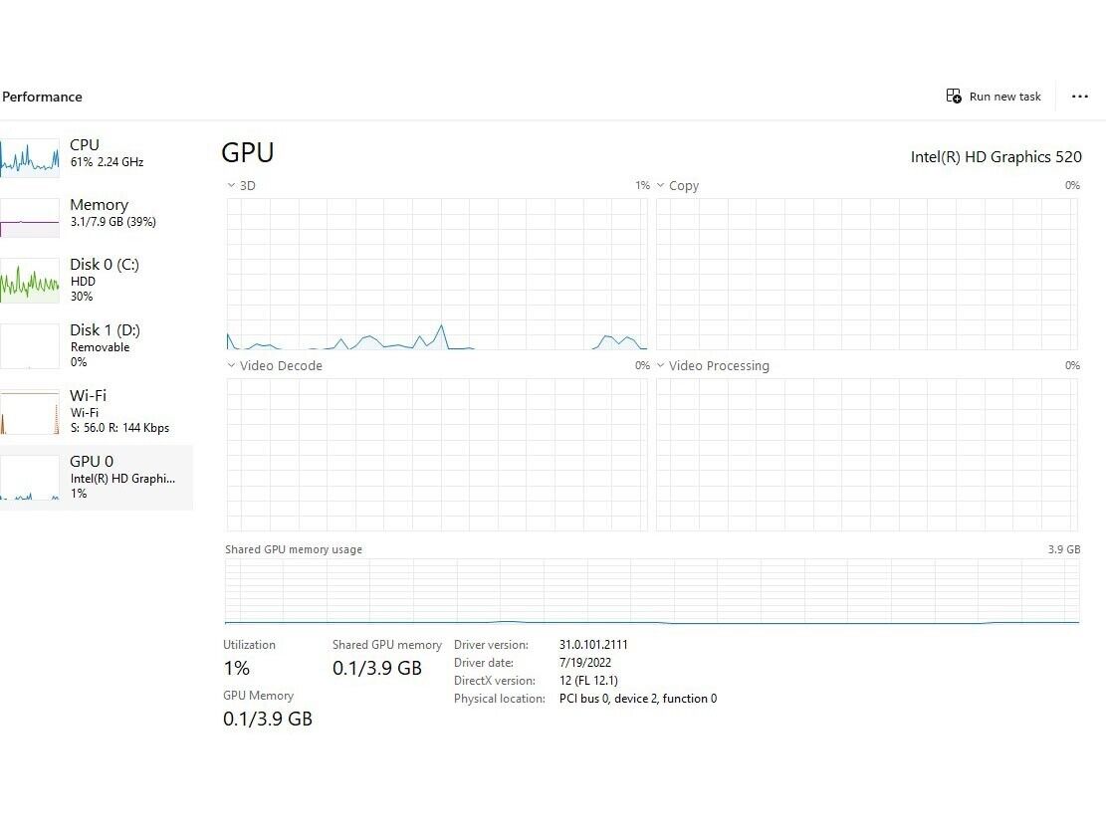The height and width of the screenshot is (830, 1106).
Task: Expand the Video Processing engine dropdown
Action: (x=660, y=366)
